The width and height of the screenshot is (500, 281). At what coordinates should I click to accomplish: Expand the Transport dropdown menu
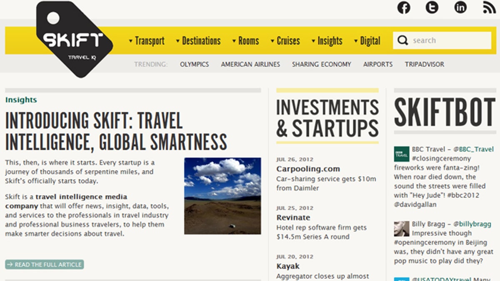147,41
